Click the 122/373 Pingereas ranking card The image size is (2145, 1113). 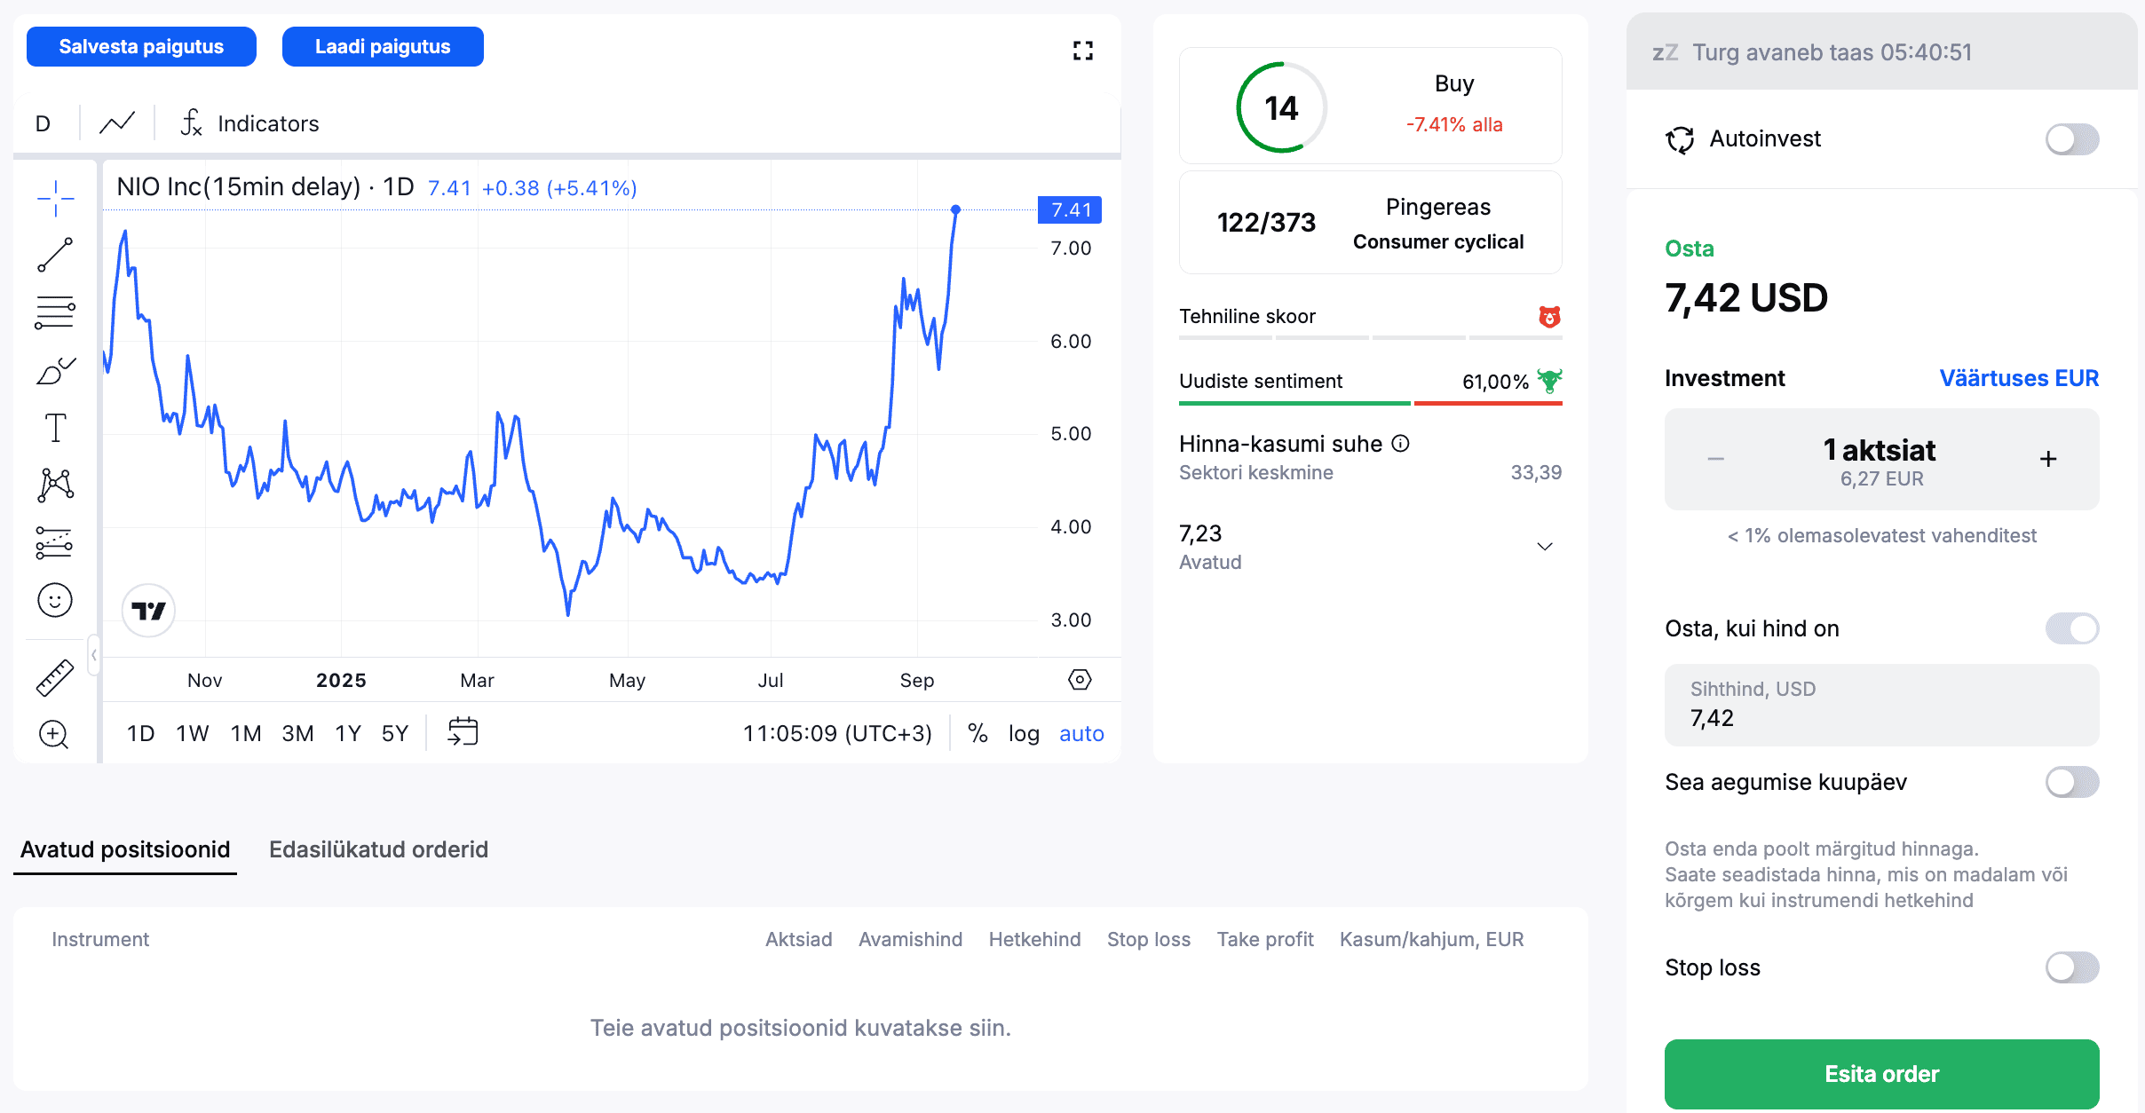[1370, 223]
